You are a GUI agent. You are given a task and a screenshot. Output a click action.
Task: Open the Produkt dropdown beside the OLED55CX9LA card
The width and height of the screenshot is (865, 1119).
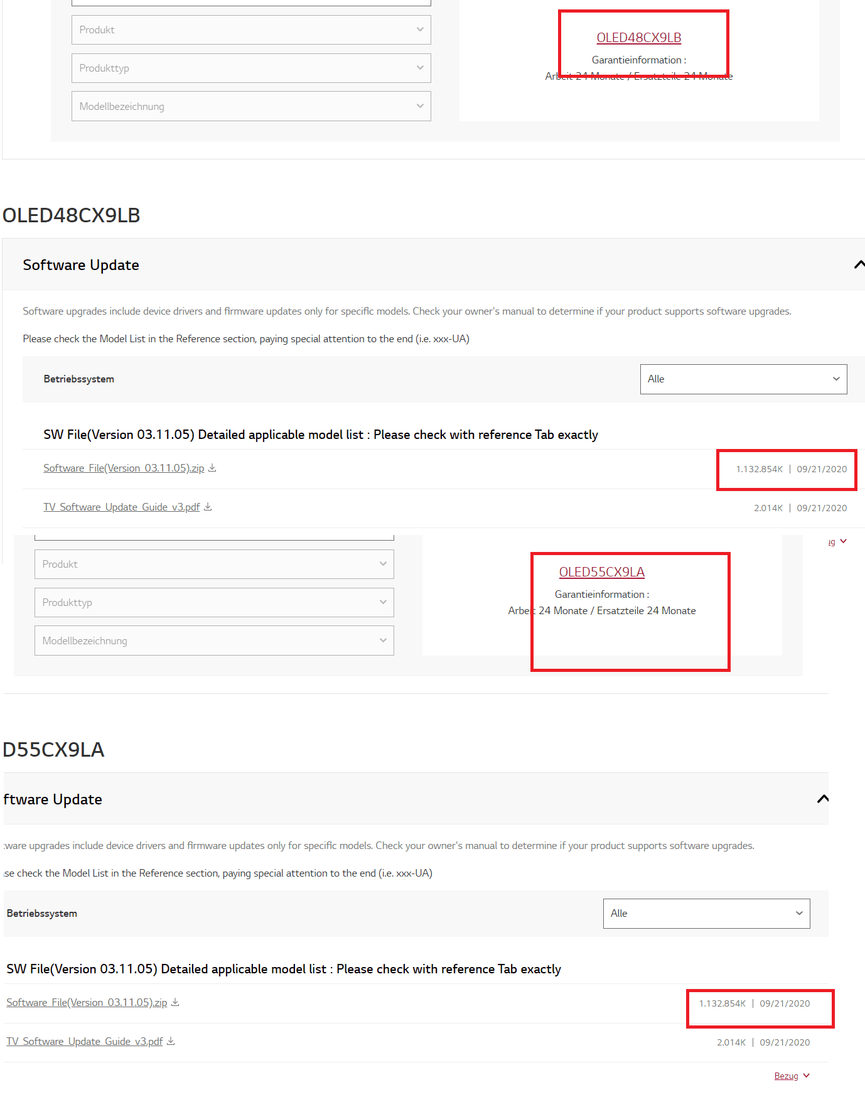[x=214, y=564]
